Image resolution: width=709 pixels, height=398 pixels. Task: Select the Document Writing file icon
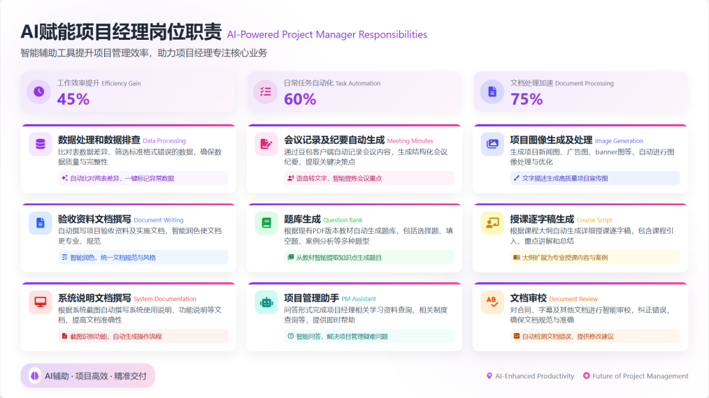tap(41, 223)
